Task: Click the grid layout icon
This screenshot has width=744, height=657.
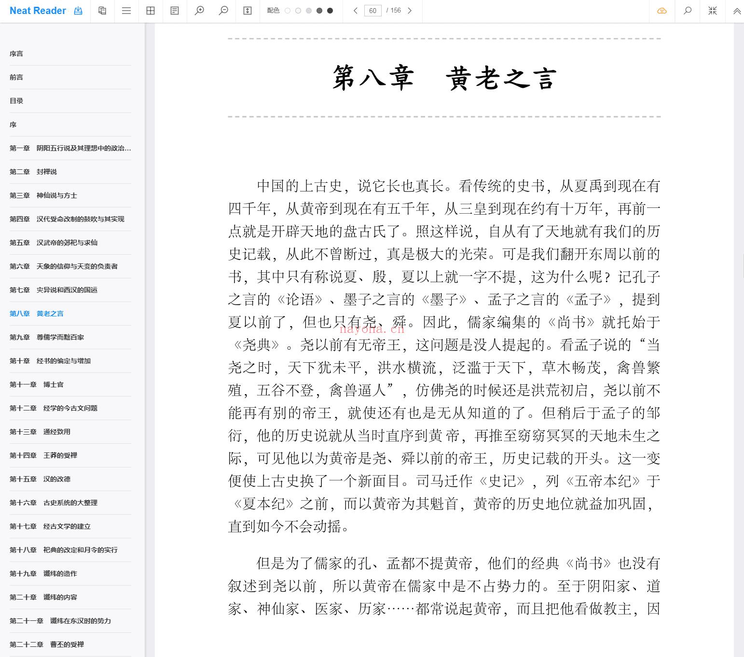Action: coord(151,11)
